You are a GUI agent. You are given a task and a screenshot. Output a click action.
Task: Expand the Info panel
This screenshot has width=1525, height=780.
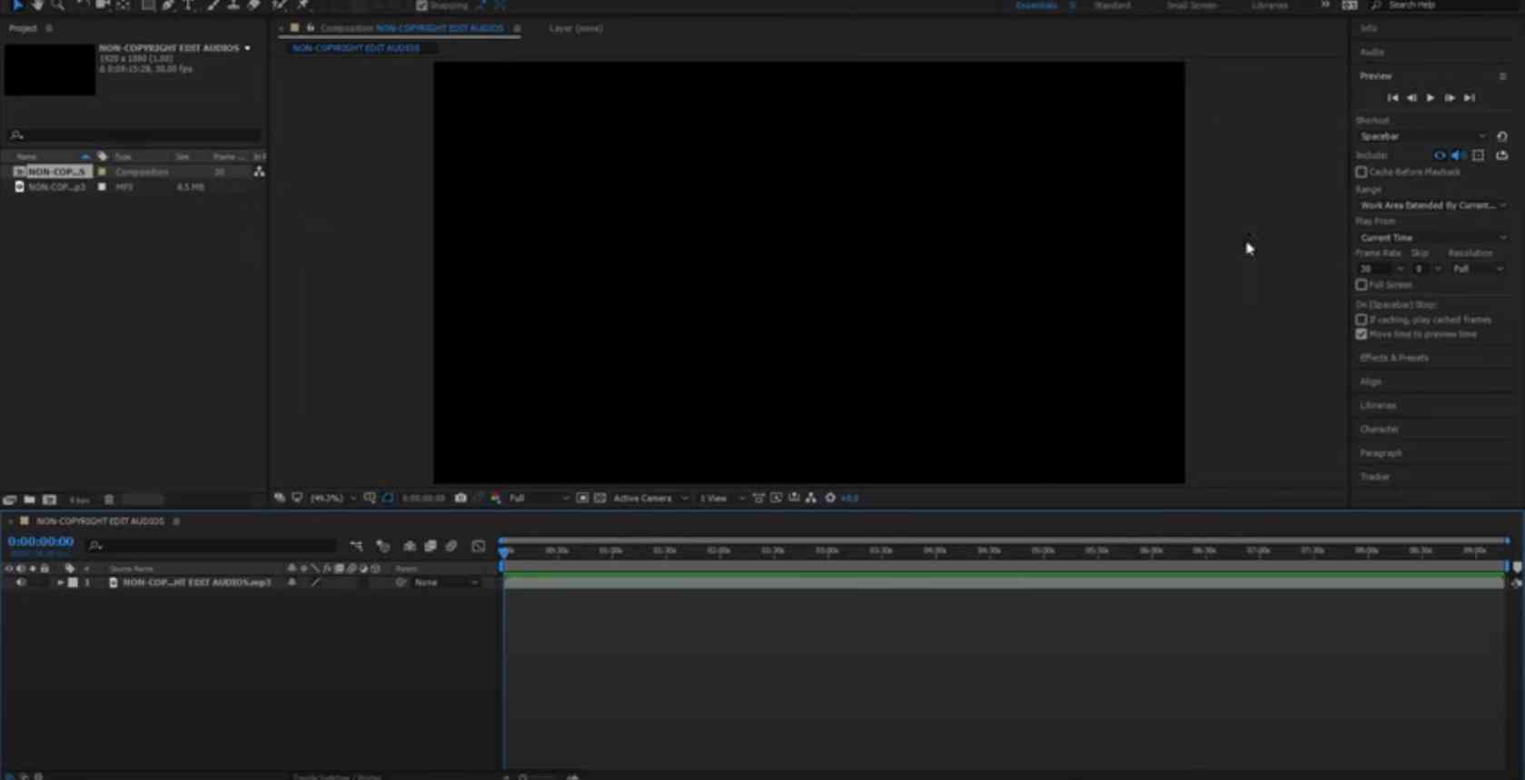click(1369, 28)
